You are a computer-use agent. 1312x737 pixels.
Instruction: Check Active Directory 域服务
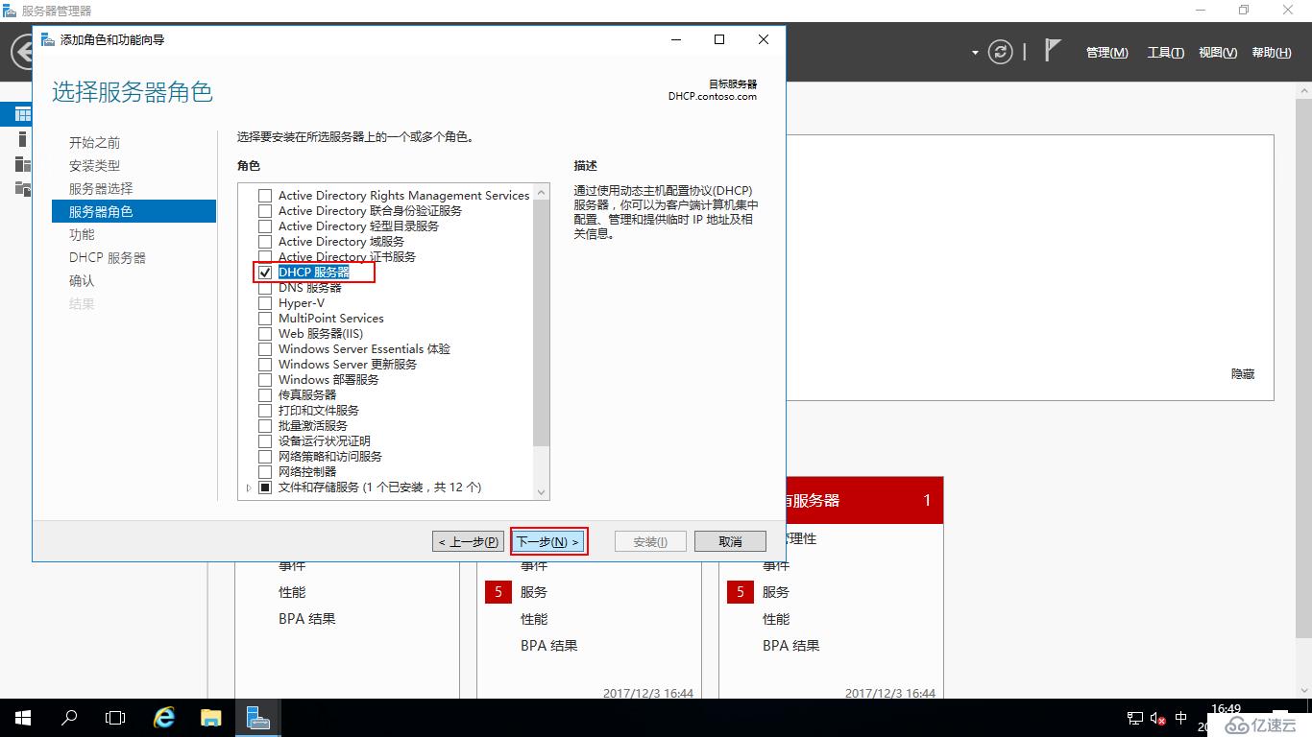pos(265,242)
